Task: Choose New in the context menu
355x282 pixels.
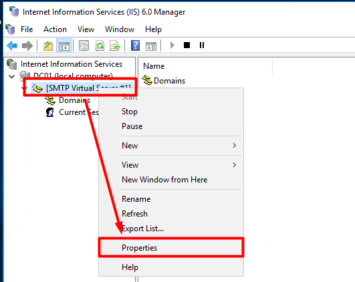Action: pyautogui.click(x=171, y=146)
